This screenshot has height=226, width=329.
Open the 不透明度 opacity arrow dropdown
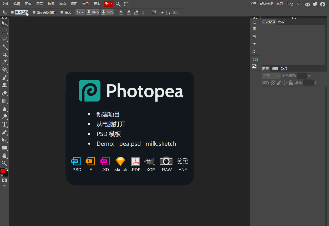click(x=309, y=76)
